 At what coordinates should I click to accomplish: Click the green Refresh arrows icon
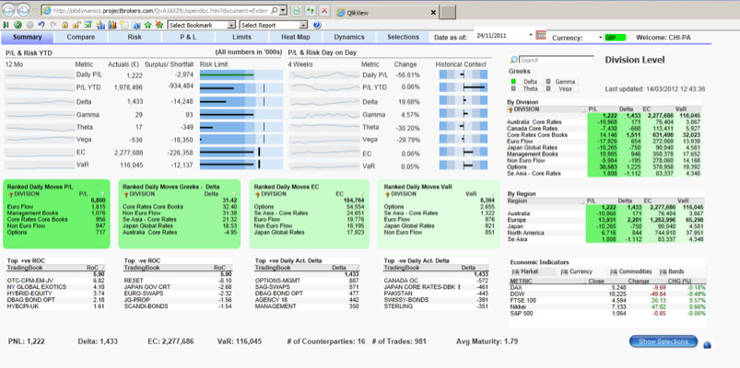point(311,10)
